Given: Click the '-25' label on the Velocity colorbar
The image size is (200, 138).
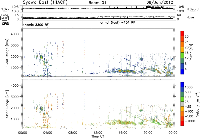Looking at the screenshot, I should point(188,106).
